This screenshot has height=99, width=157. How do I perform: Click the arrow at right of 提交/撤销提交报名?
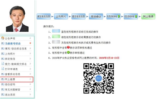30,63
